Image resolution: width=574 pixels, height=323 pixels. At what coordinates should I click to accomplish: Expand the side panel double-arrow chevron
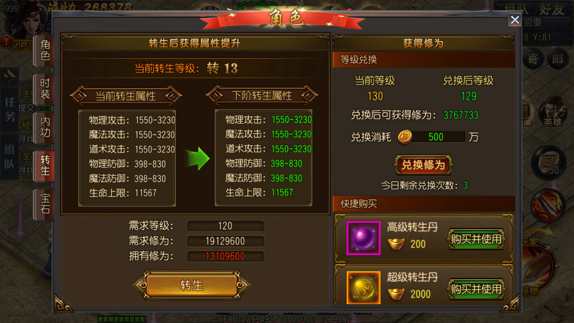9,77
